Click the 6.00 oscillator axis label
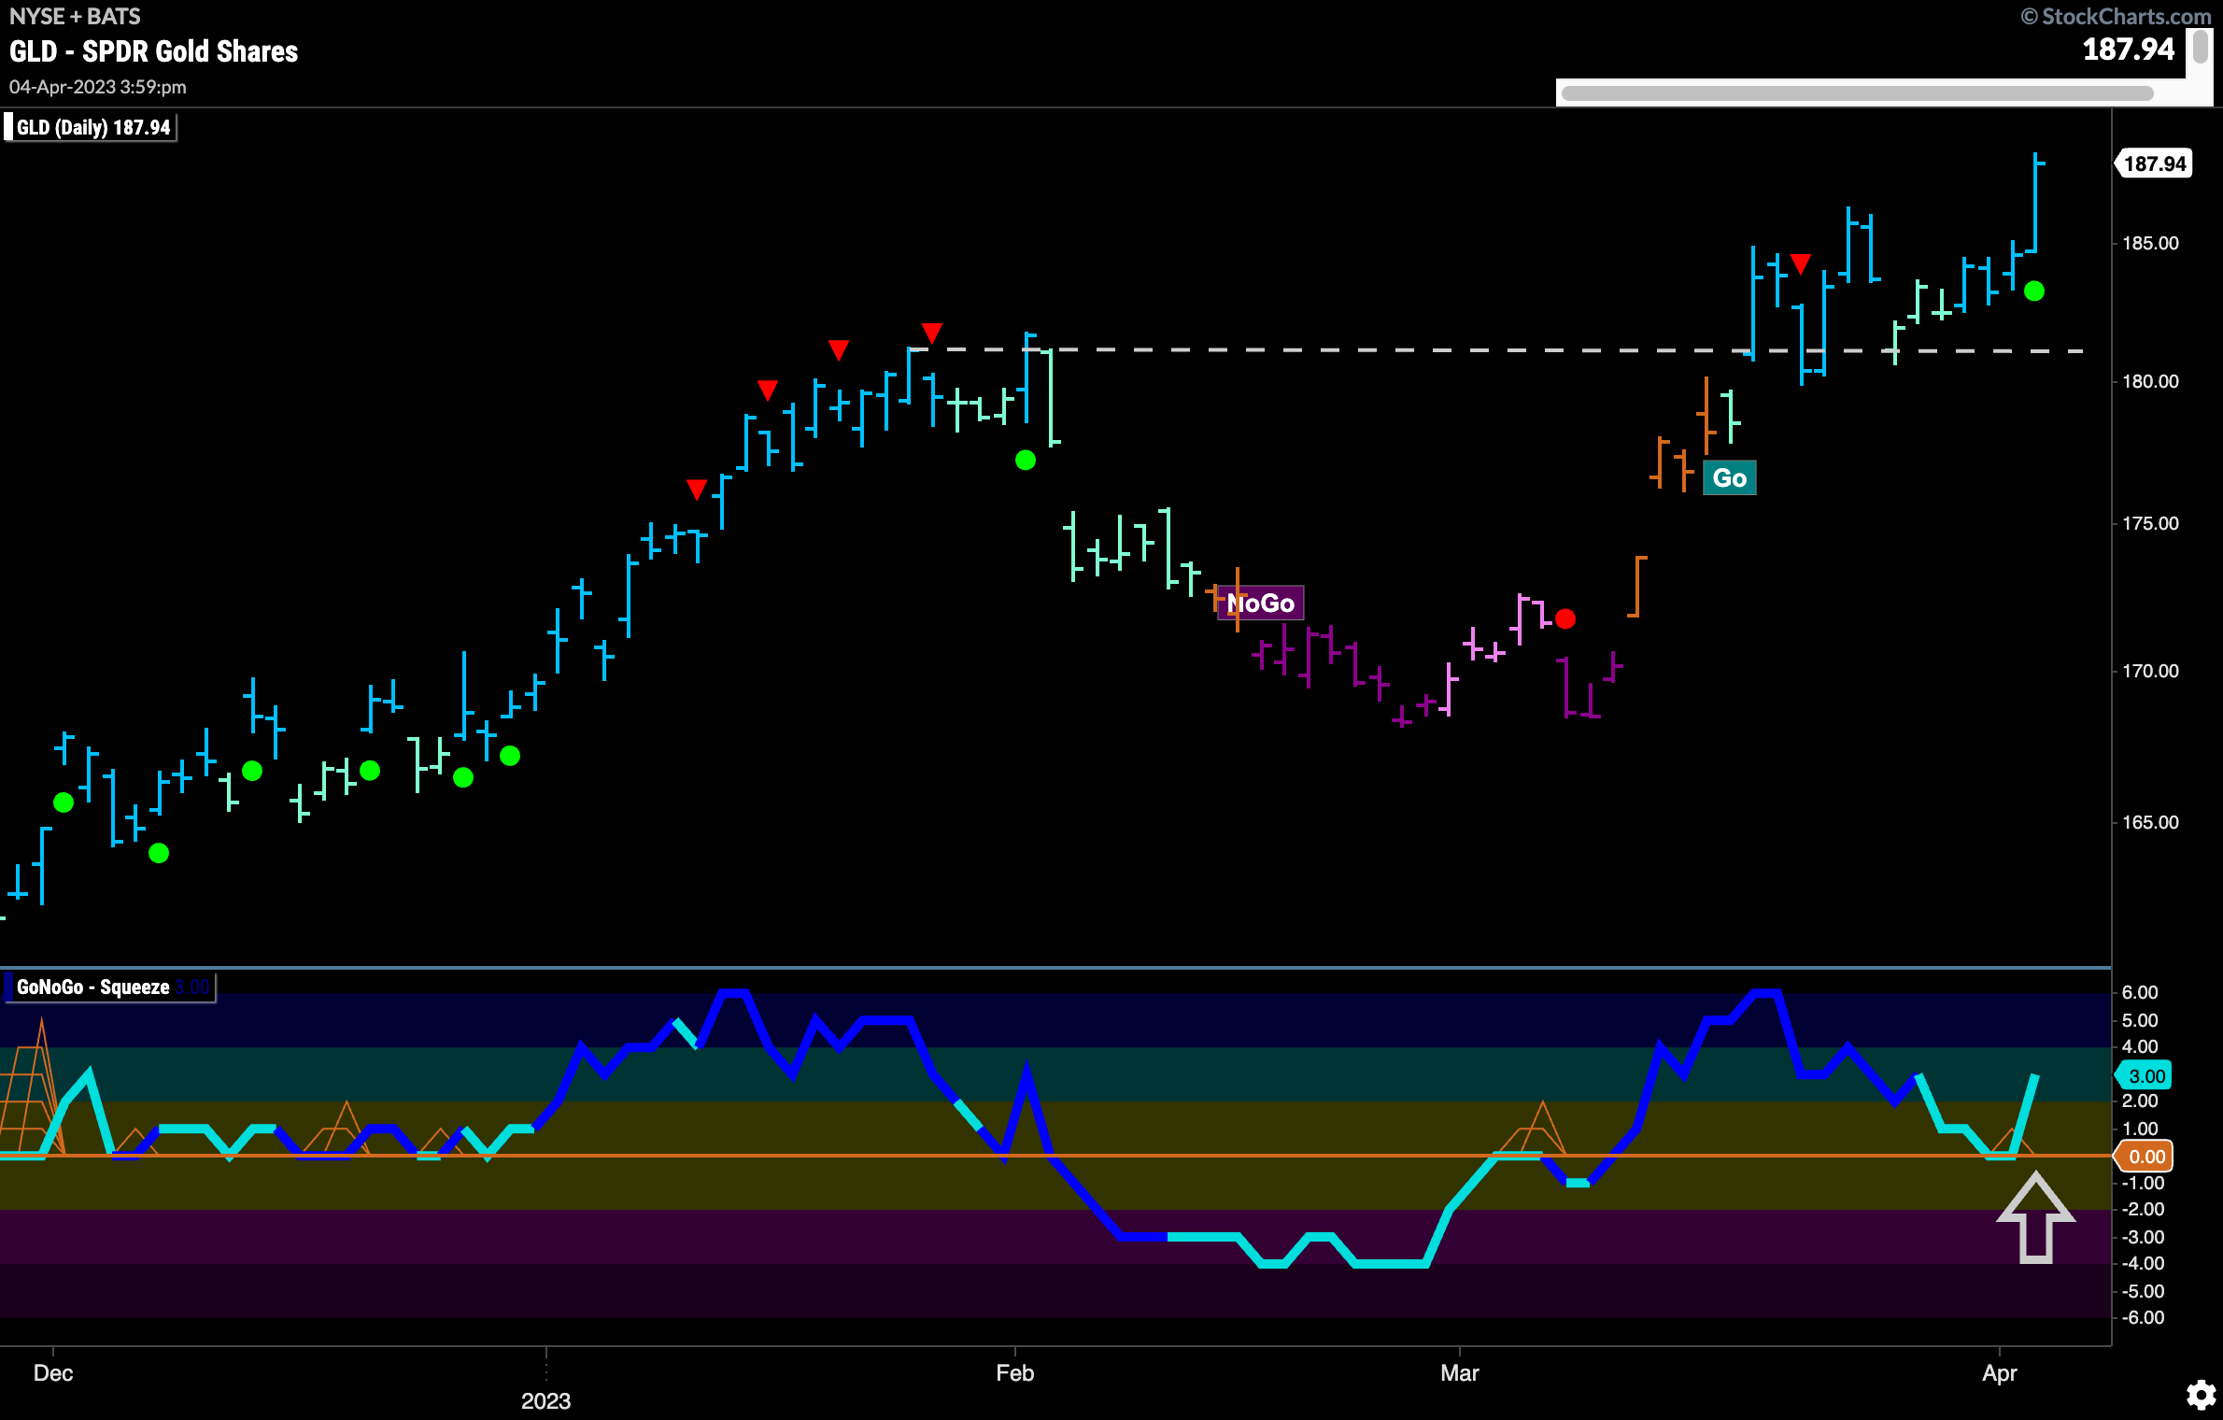 coord(2140,992)
